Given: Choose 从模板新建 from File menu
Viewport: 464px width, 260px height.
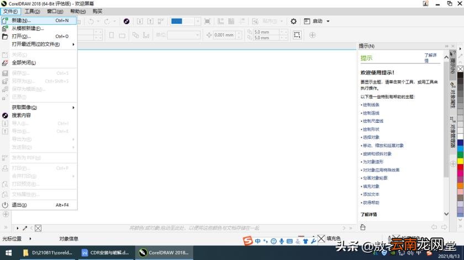Looking at the screenshot, I should pyautogui.click(x=39, y=28).
